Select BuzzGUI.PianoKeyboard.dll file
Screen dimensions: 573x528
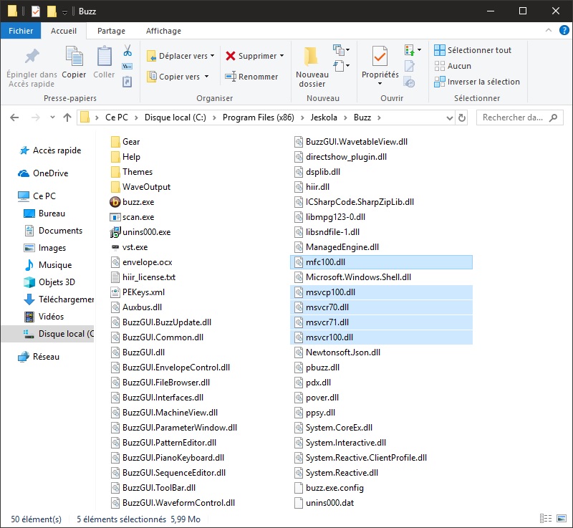(x=168, y=458)
